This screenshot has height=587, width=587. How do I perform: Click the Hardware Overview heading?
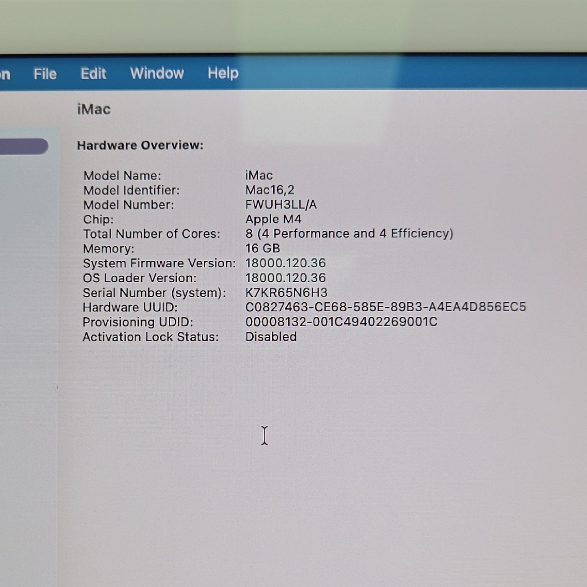coord(140,145)
